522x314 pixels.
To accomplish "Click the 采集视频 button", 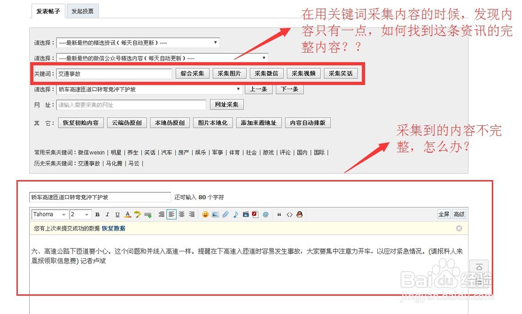I will pyautogui.click(x=304, y=74).
